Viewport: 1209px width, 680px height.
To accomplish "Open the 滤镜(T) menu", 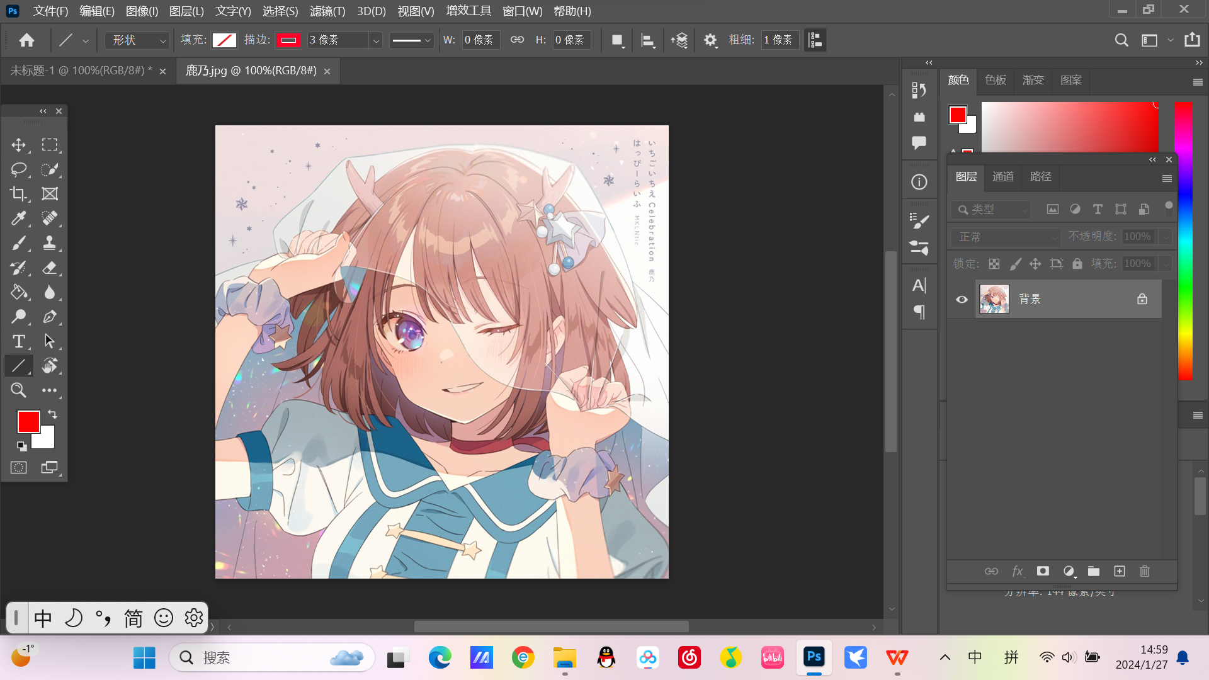I will click(x=327, y=11).
